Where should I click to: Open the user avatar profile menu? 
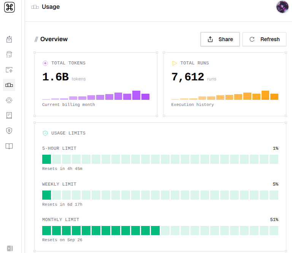(282, 7)
